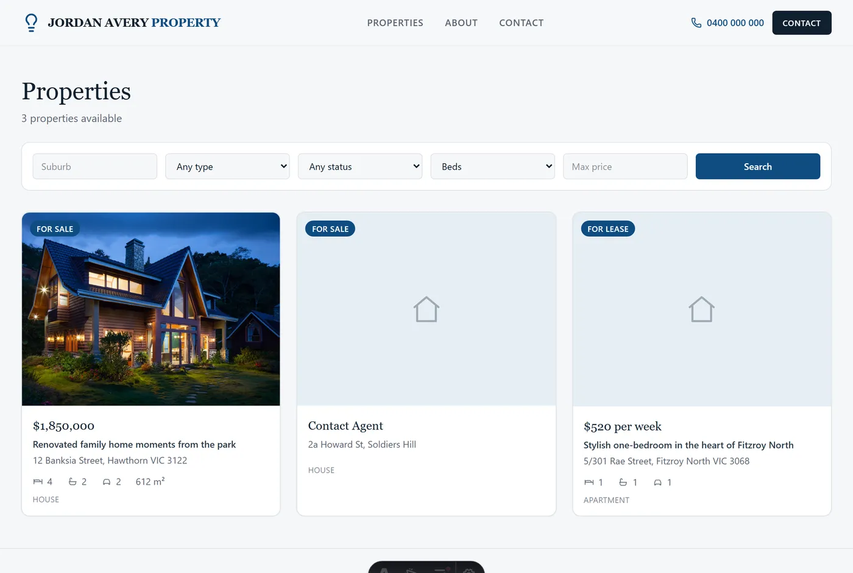Click bath icon on Fitzroy North listing

click(623, 482)
